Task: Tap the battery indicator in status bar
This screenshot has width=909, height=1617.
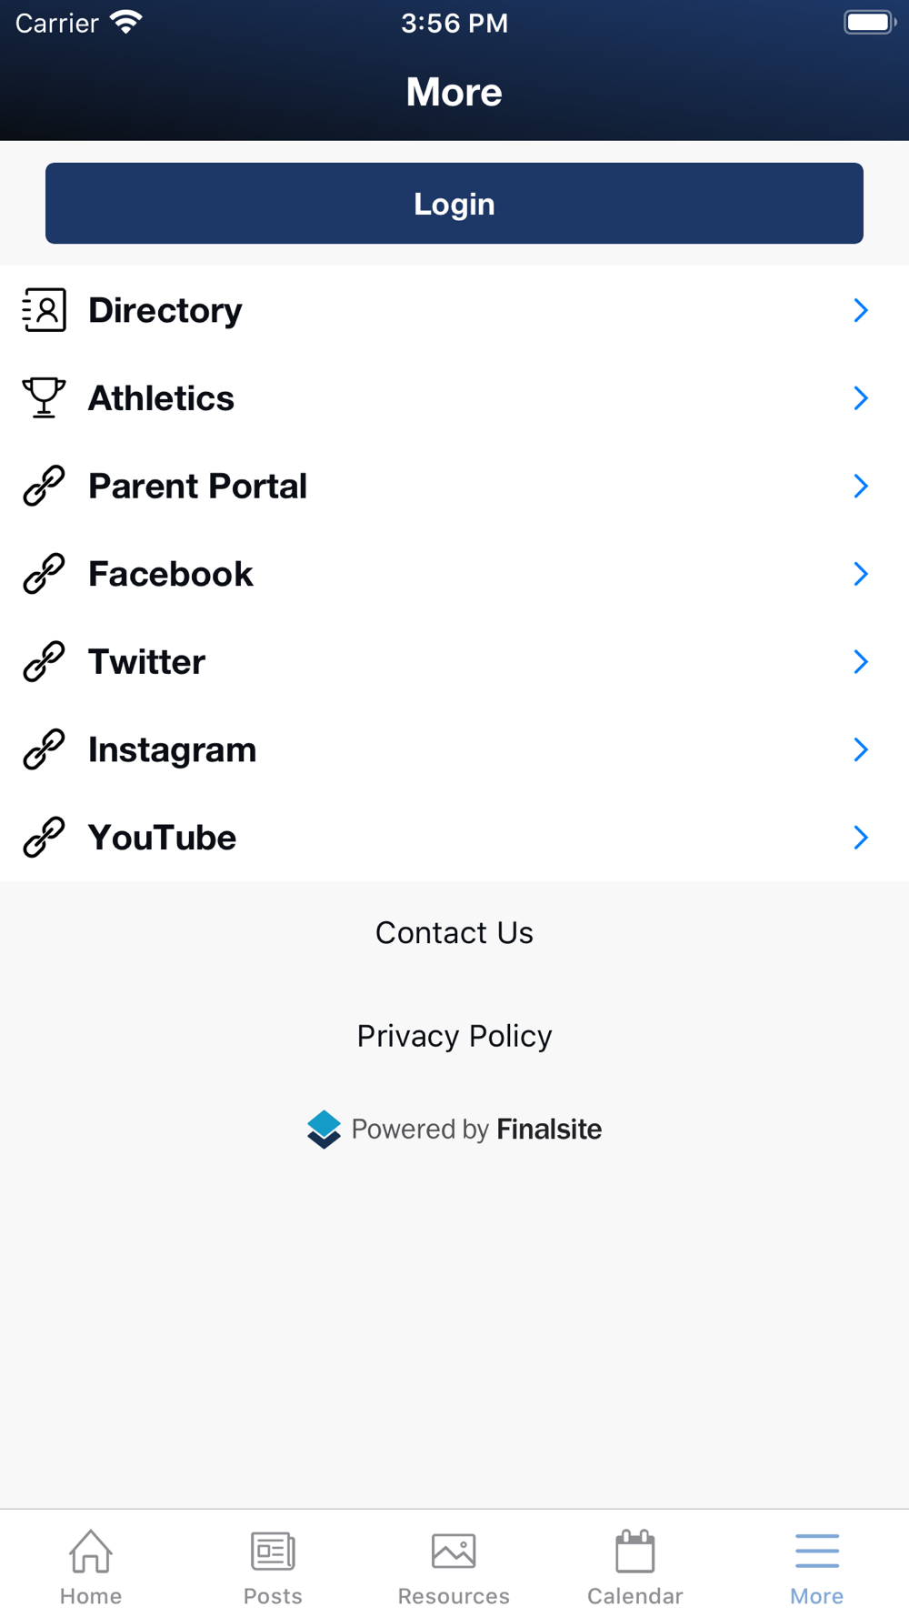Action: [870, 22]
